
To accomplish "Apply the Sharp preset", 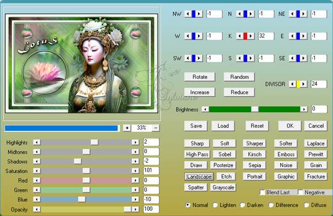I will (197, 143).
